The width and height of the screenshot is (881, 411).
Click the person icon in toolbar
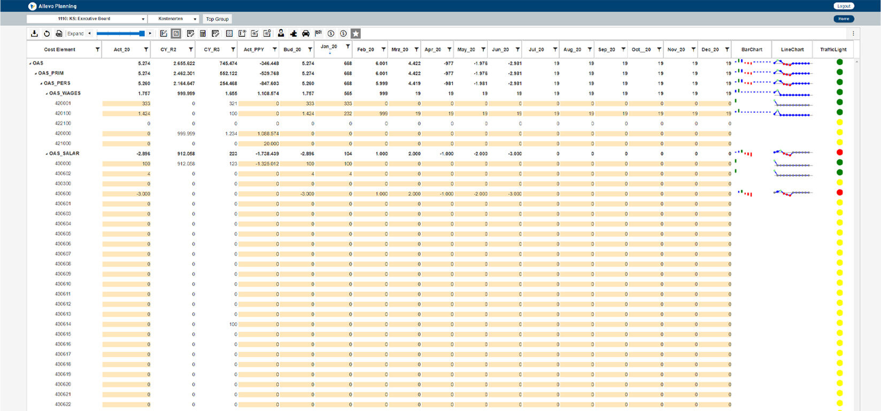(281, 34)
